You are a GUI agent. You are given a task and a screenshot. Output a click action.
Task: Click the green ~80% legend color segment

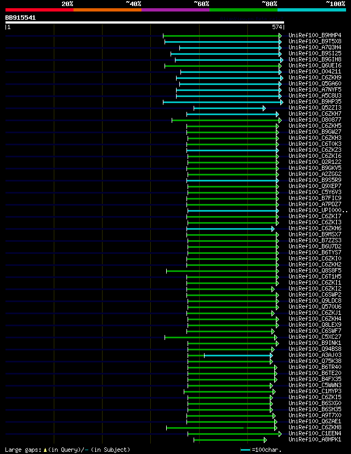click(244, 10)
